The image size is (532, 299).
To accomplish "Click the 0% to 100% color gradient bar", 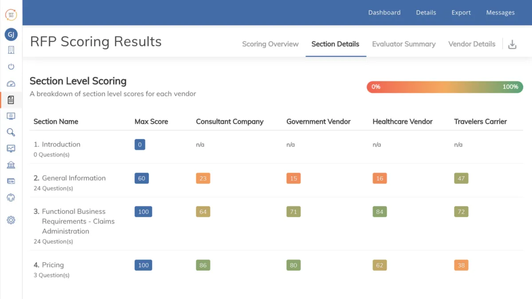I will point(445,87).
